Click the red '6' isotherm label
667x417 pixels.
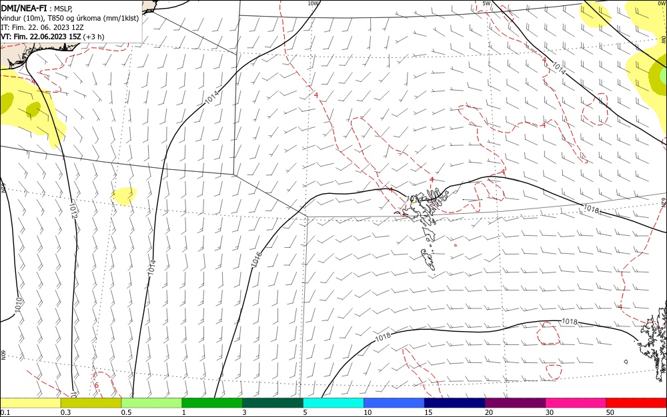tap(97, 385)
